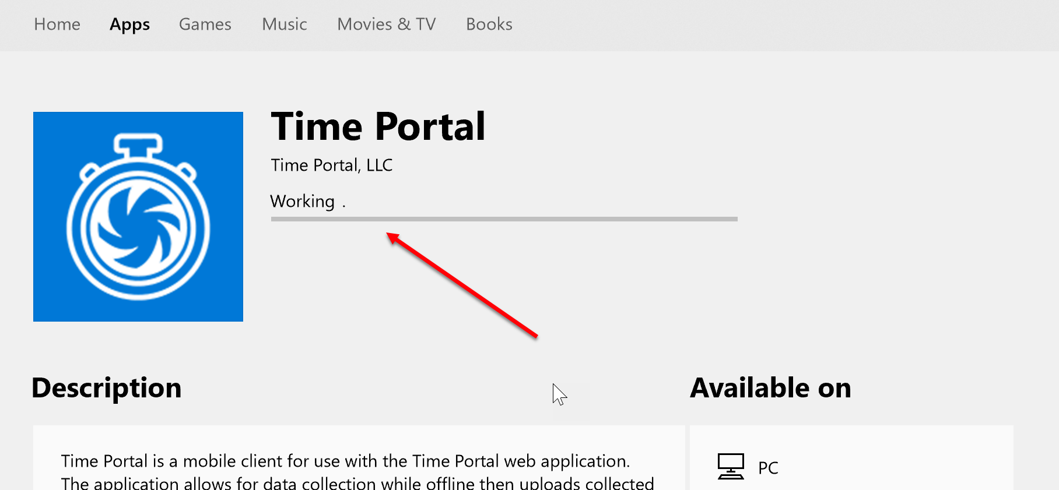Screen dimensions: 1059x490
Task: Navigate to the Books tab
Action: (489, 24)
